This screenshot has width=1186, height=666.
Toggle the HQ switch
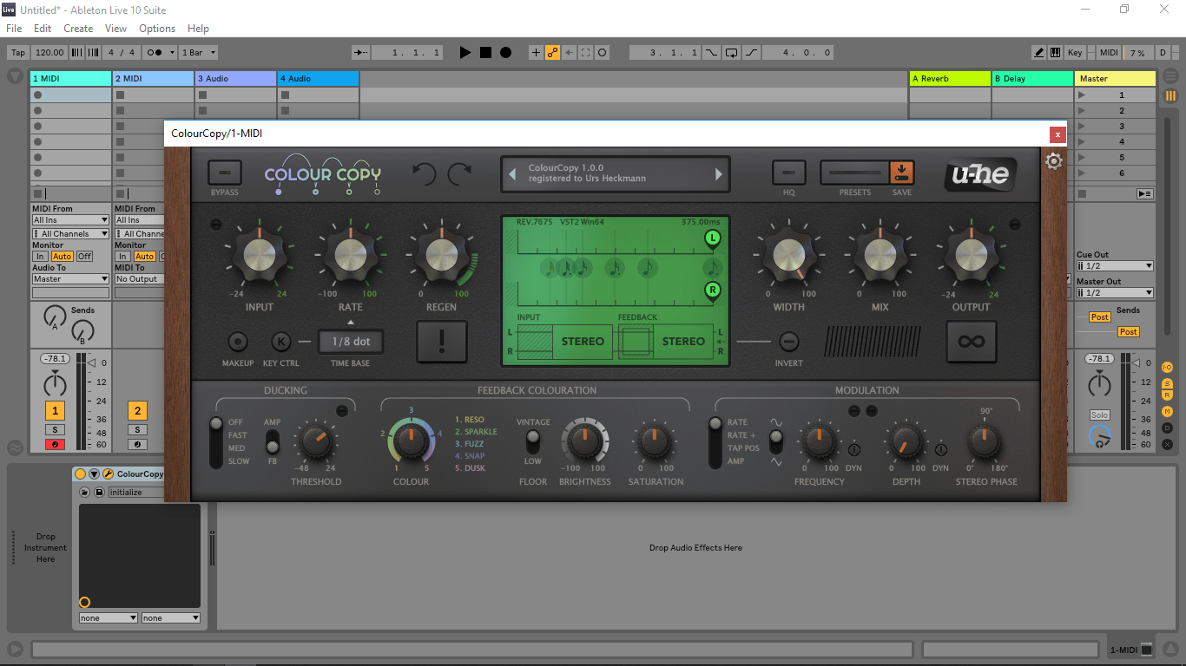[788, 173]
